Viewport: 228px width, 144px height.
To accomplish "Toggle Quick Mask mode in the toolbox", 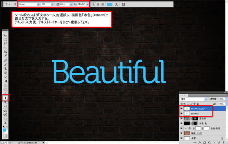I will [x=5, y=136].
